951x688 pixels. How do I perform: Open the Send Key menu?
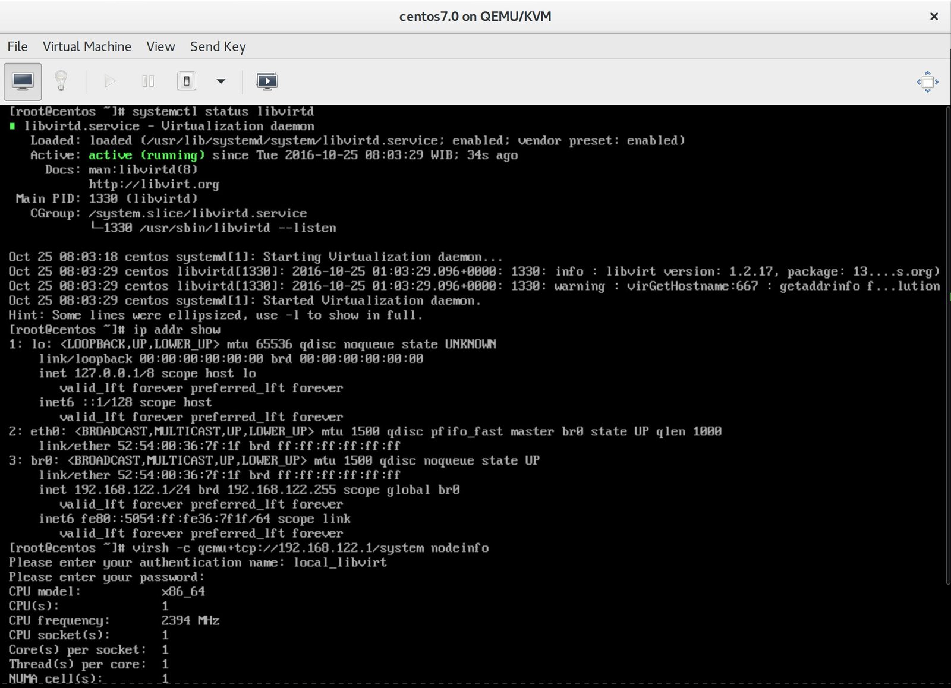tap(218, 46)
